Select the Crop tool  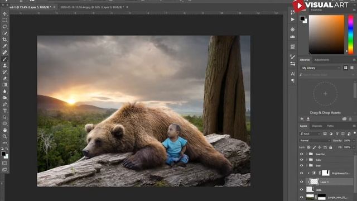point(4,40)
